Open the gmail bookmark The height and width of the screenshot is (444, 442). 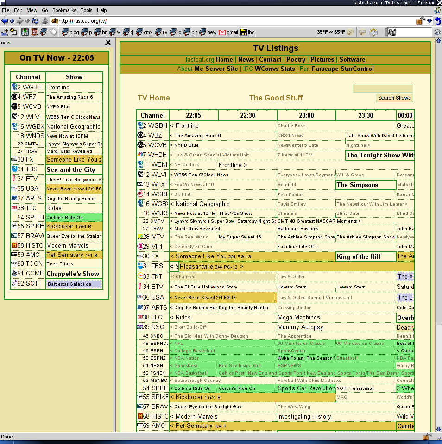click(x=228, y=32)
